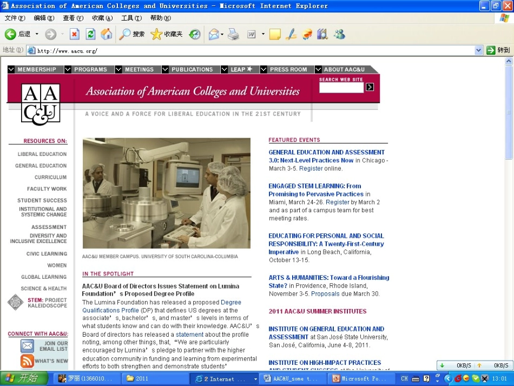Screen dimensions: 514x386
Task: Open the Liberal Education resource link
Action: [42, 154]
